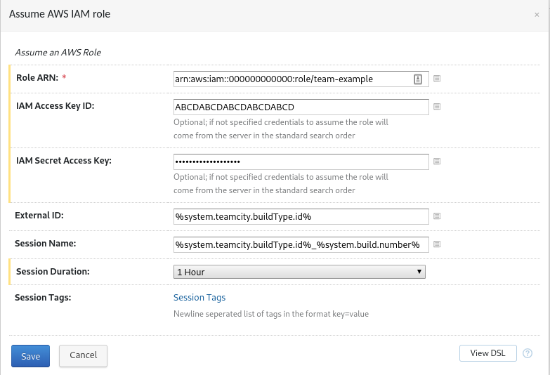Select the IAM Secret Access Key password field
Screen dimensions: 550x375
(x=301, y=162)
